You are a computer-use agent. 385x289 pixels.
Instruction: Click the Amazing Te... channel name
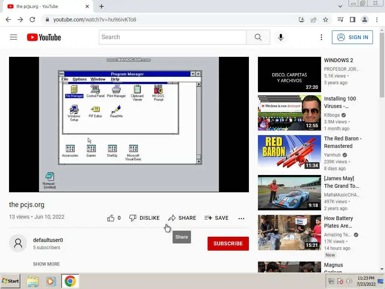coord(337,234)
